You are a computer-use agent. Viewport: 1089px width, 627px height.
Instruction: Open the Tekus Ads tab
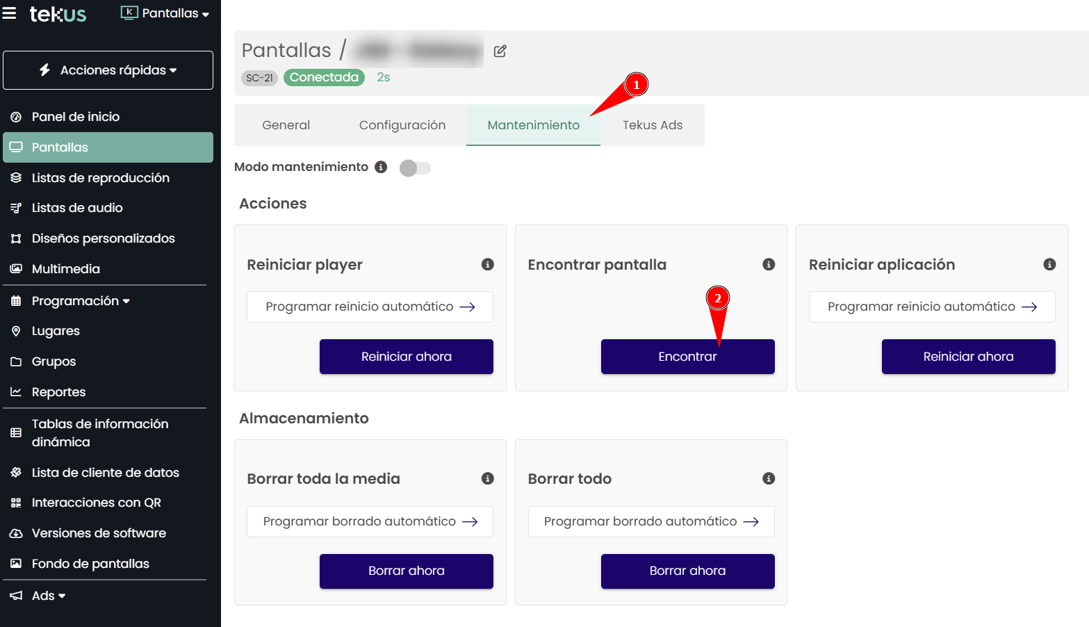point(652,125)
